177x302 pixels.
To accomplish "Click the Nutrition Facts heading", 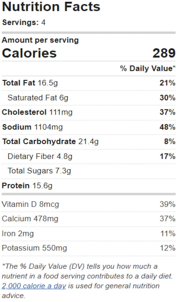I will tap(51, 7).
